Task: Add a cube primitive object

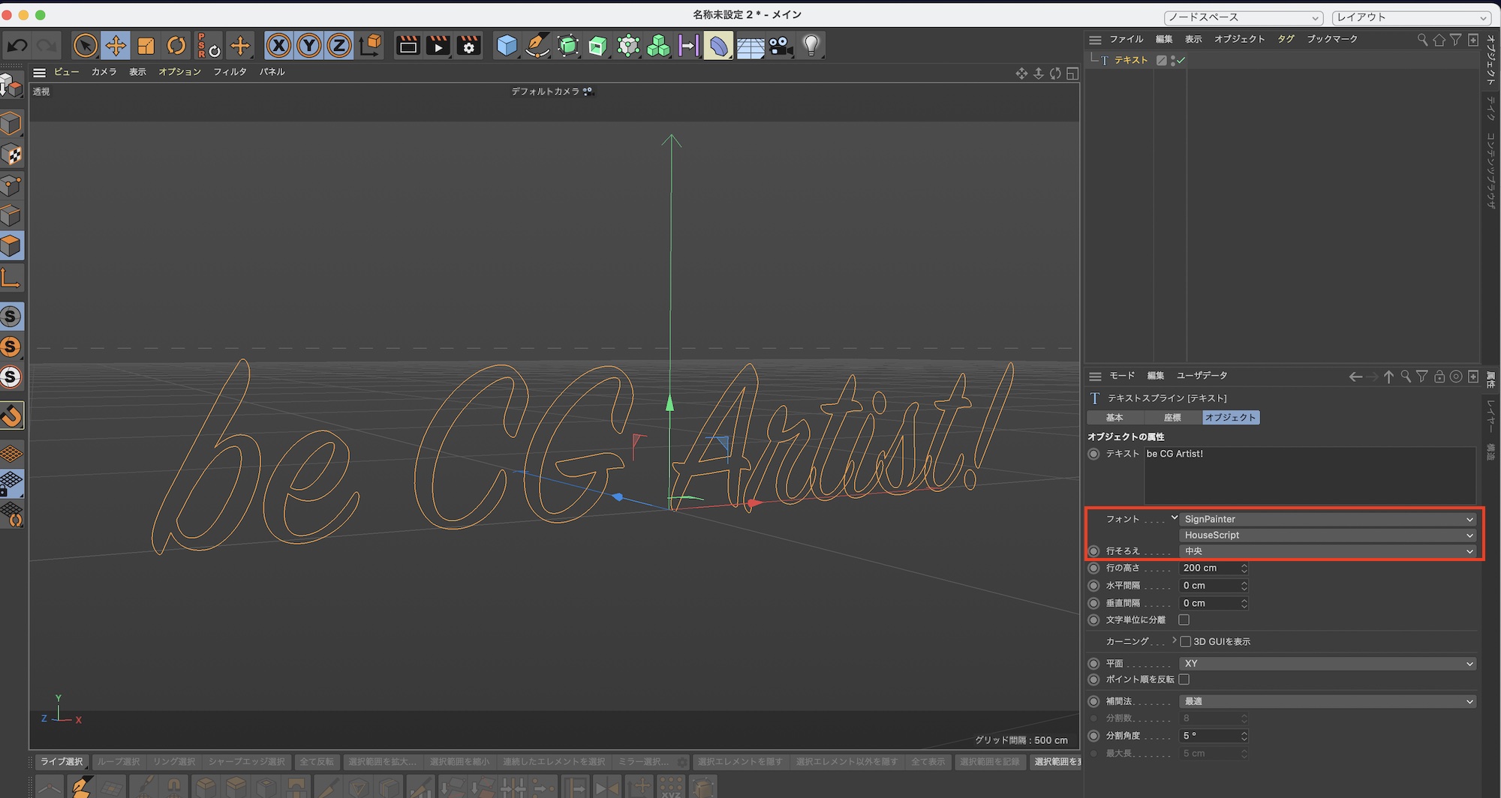Action: (x=507, y=46)
